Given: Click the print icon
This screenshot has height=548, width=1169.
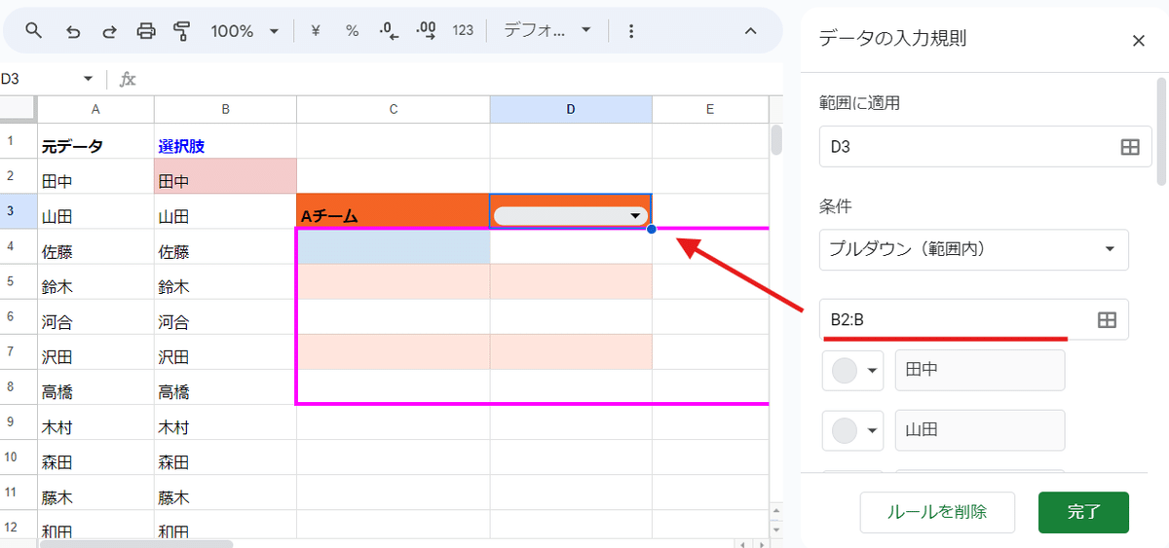Looking at the screenshot, I should pos(146,31).
